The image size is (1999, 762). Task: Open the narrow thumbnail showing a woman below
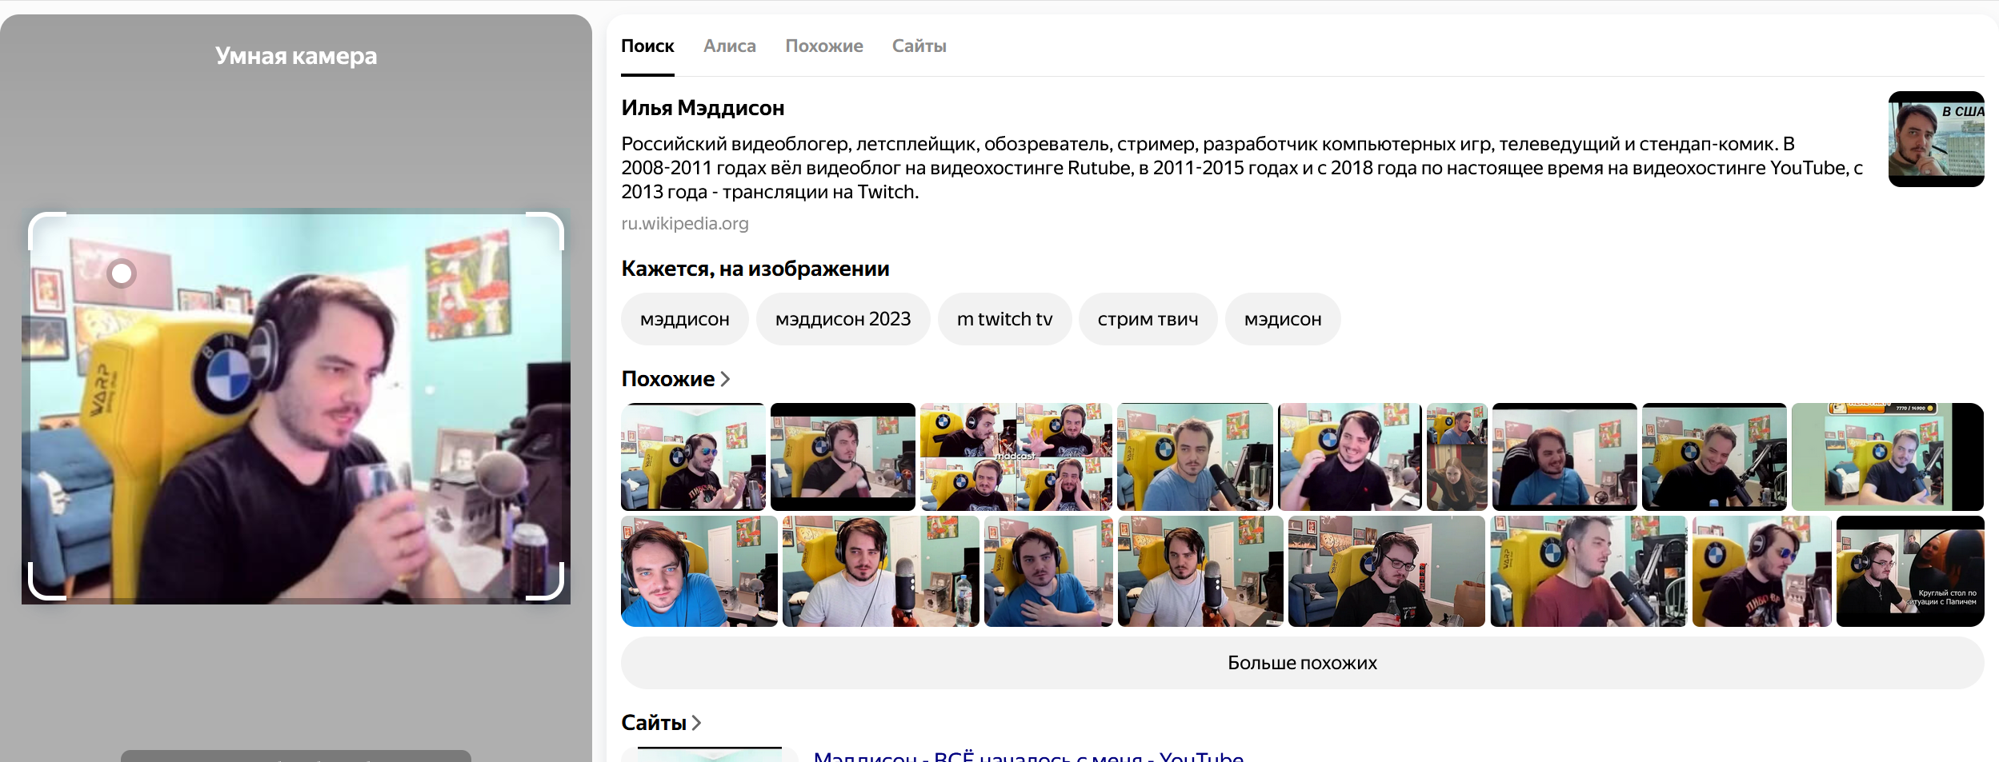[1457, 457]
